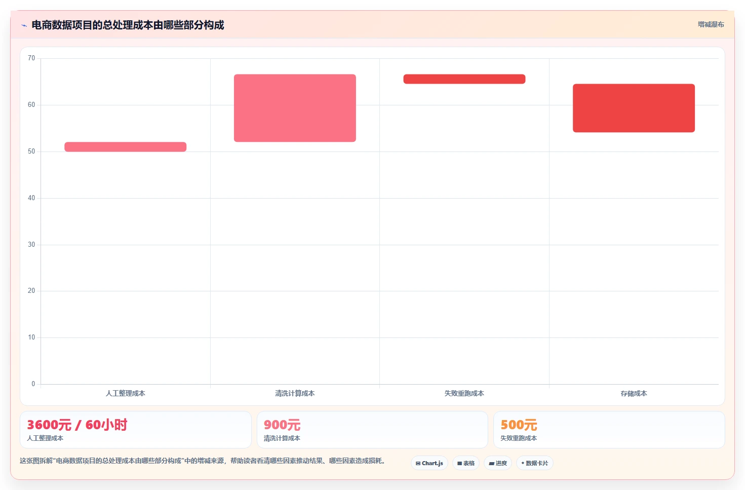
Task: Open the 900元 data card
Action: tap(372, 430)
